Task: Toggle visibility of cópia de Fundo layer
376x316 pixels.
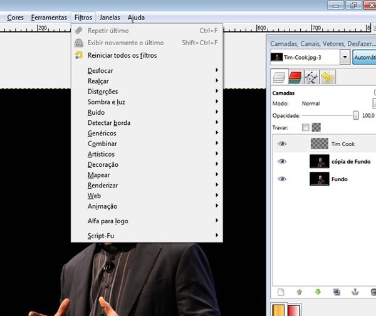Action: coord(282,161)
